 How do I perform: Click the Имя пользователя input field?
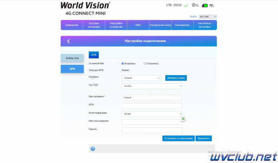[152, 122]
